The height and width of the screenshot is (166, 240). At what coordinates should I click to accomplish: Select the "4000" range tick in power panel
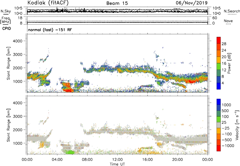pos(17,41)
